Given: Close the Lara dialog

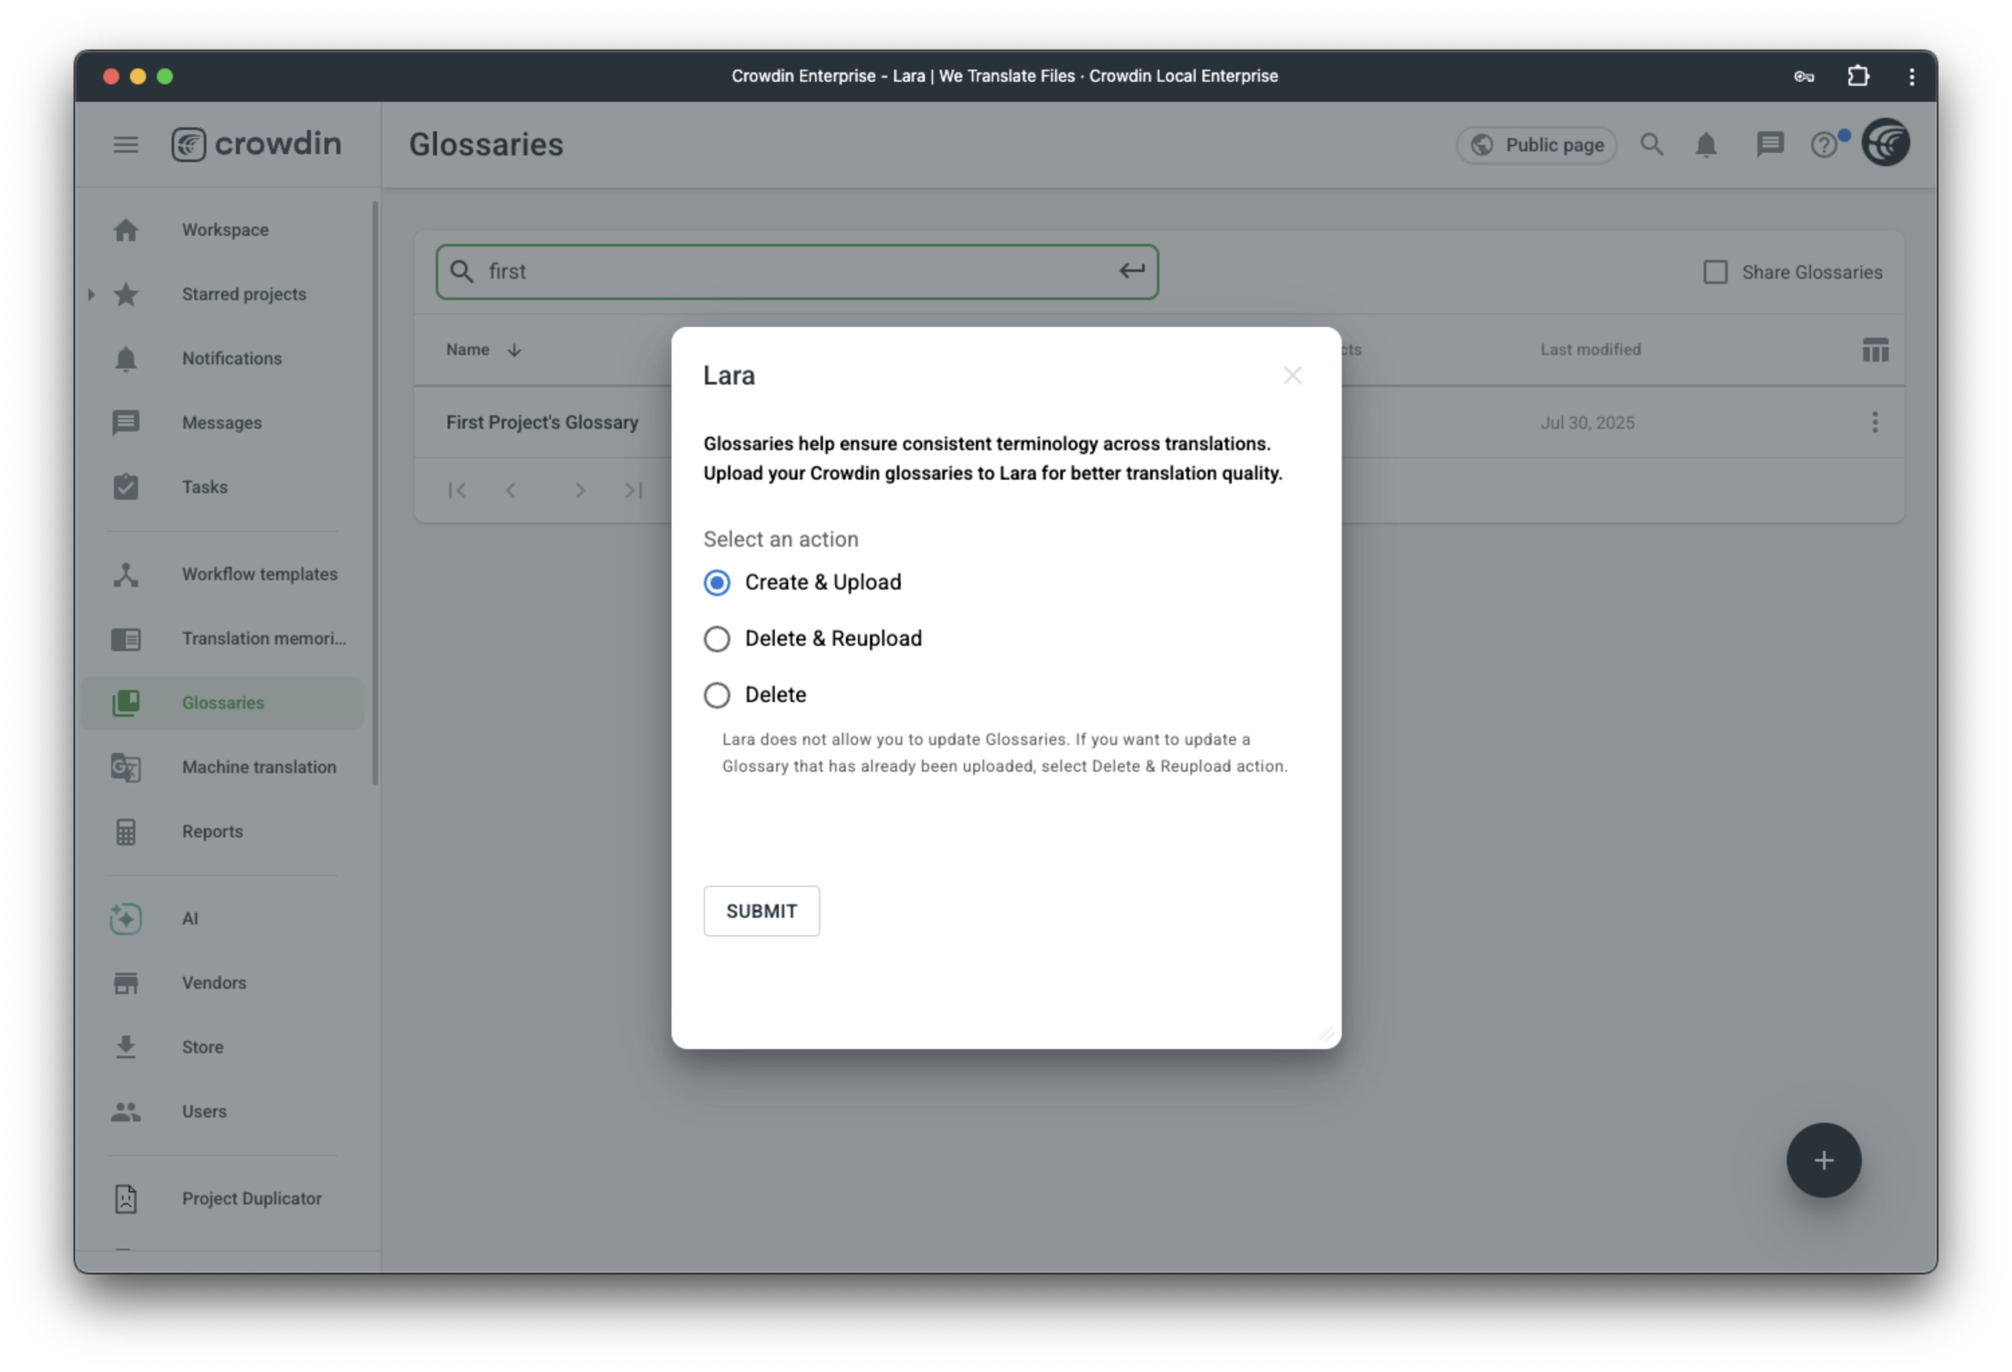Looking at the screenshot, I should (x=1293, y=376).
